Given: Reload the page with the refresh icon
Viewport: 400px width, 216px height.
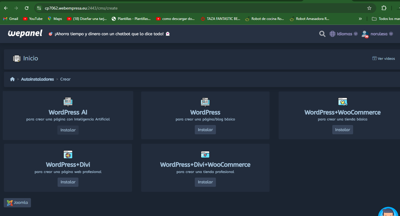Looking at the screenshot, I should (27, 8).
